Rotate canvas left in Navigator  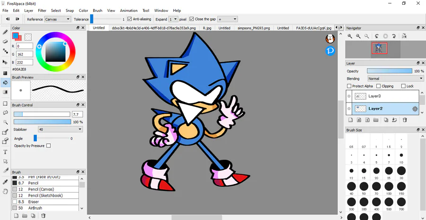pos(377,36)
